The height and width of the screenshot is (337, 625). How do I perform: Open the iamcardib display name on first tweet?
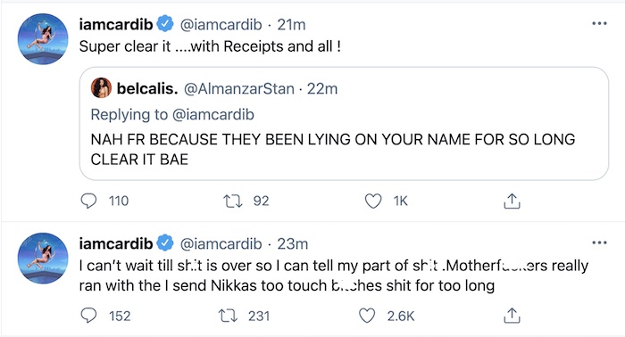coord(116,25)
